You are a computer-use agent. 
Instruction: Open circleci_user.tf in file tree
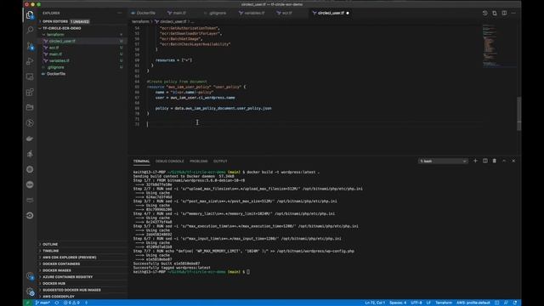click(82, 41)
